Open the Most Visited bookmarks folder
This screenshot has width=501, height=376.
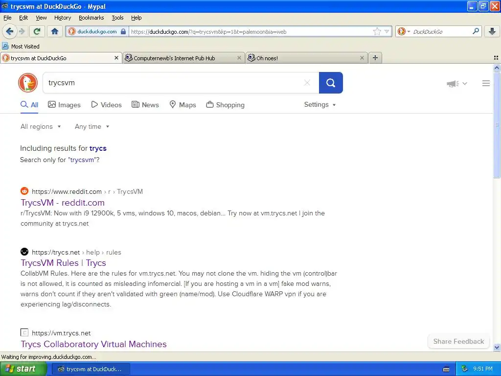pos(21,47)
